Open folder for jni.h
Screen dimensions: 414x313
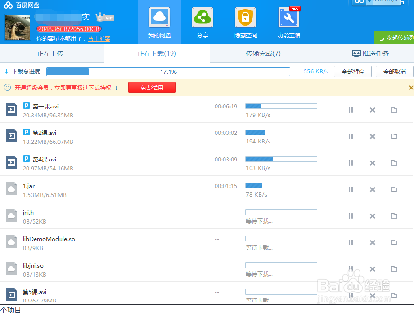(394, 216)
